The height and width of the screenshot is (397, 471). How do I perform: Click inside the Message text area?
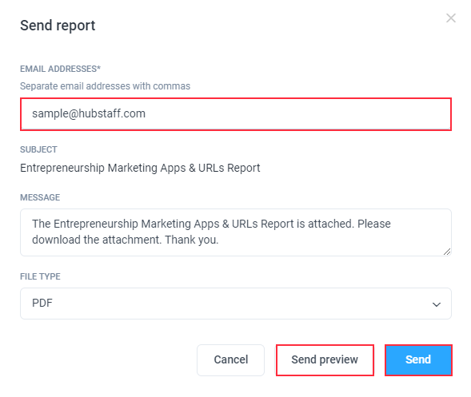pos(236,232)
